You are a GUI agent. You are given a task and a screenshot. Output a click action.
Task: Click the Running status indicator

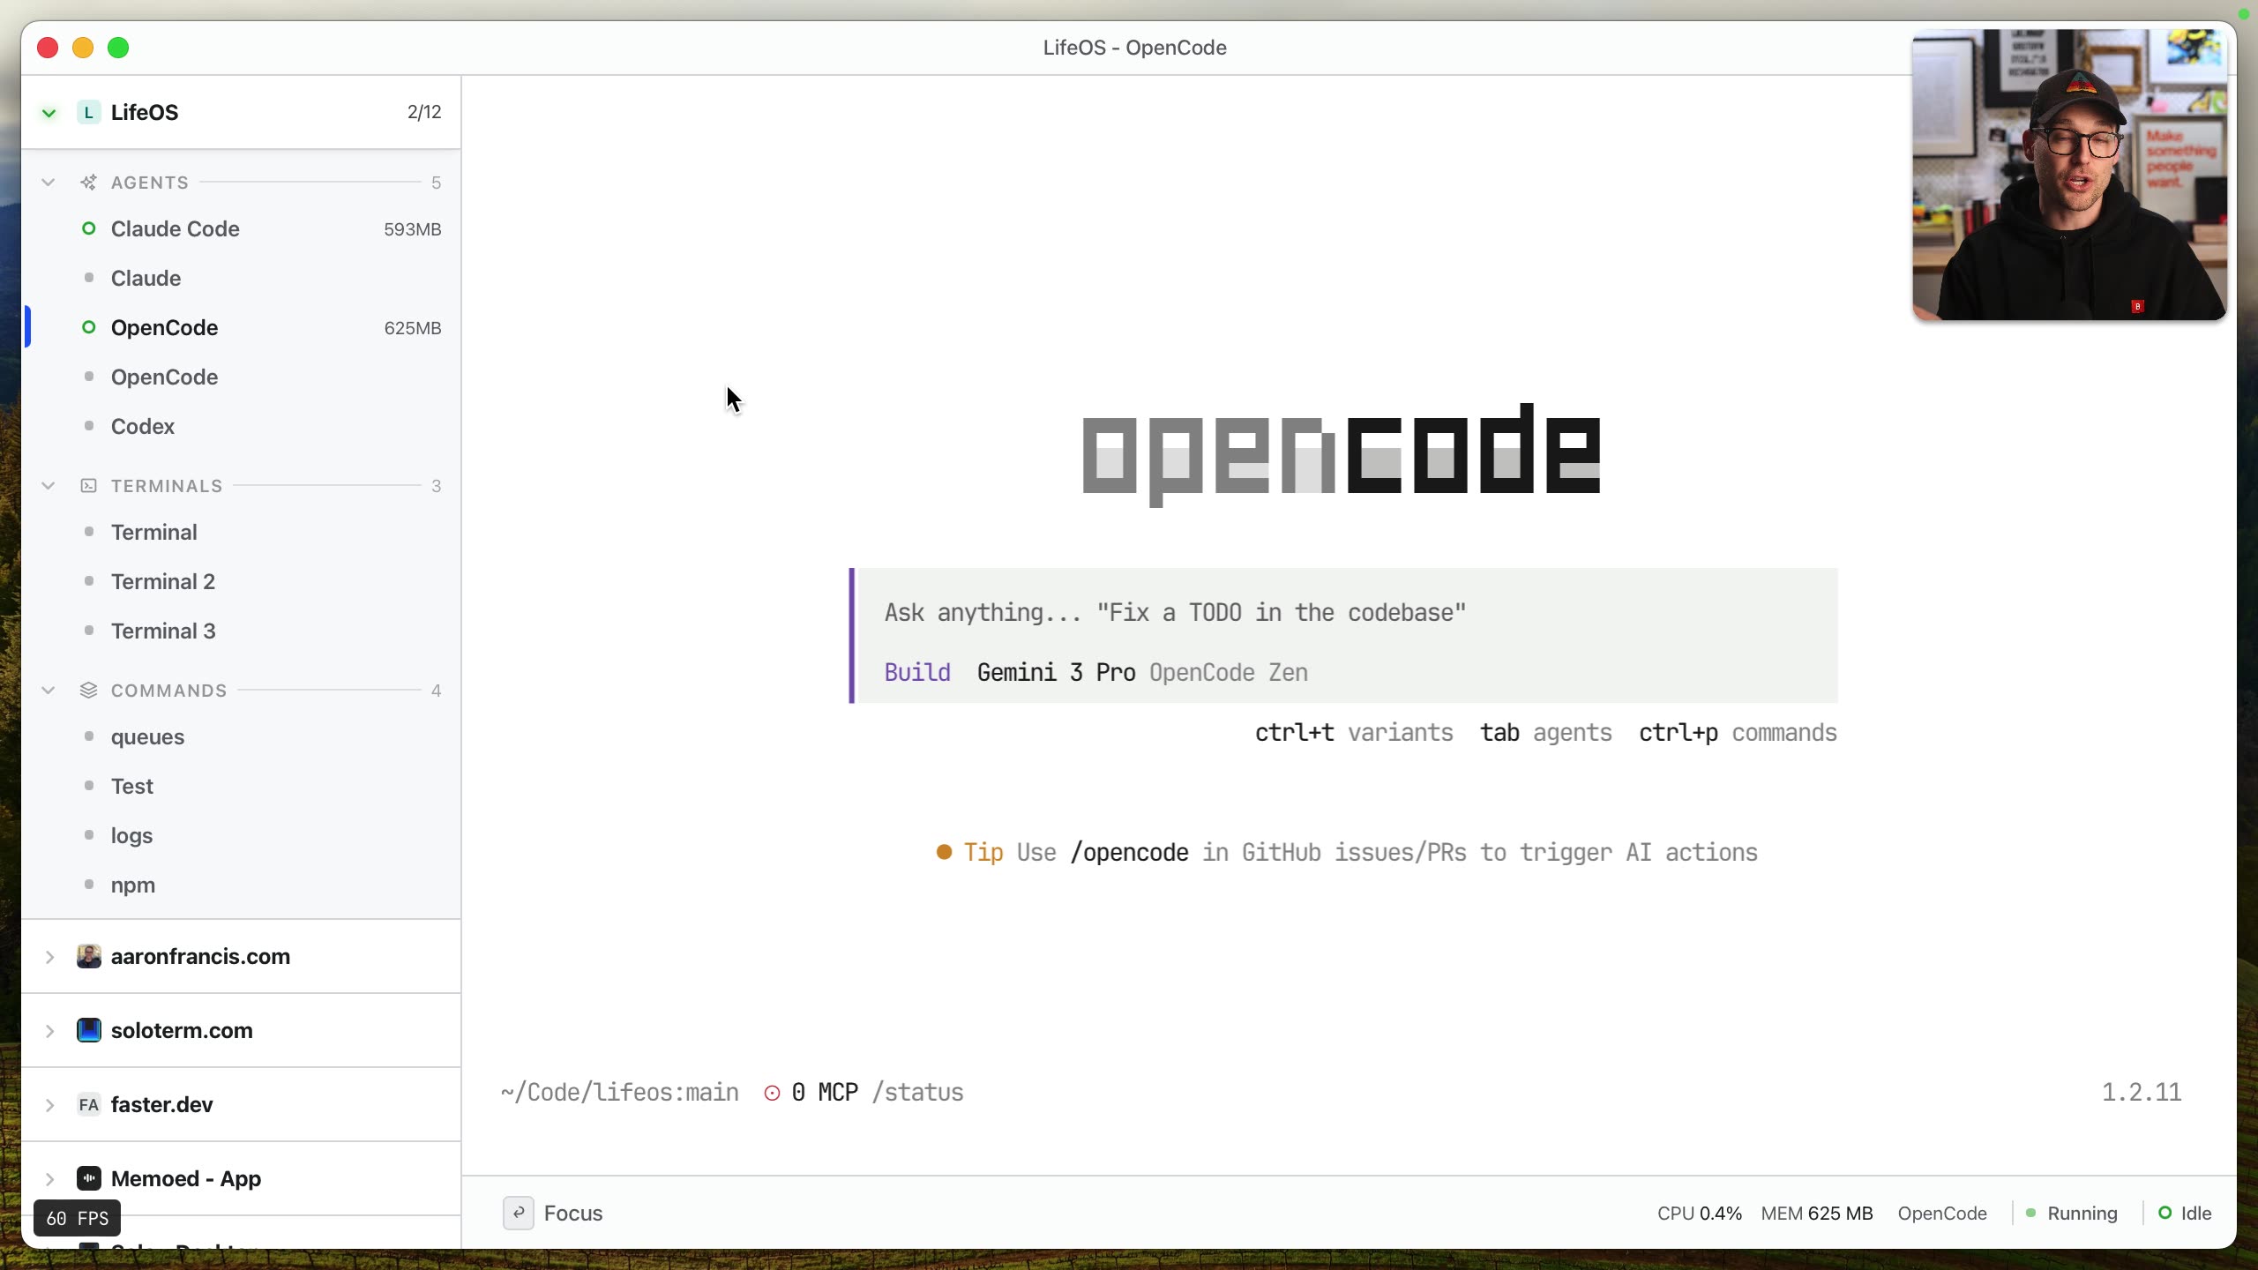point(2030,1214)
